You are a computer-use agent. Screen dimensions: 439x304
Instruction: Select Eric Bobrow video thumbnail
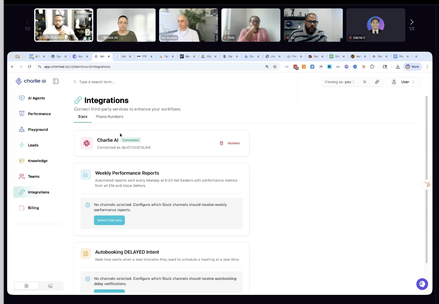click(188, 25)
